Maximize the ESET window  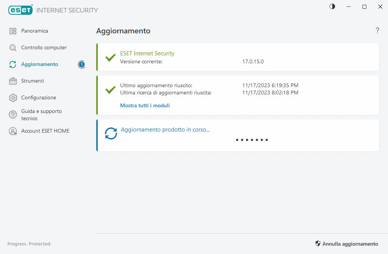[x=365, y=6]
